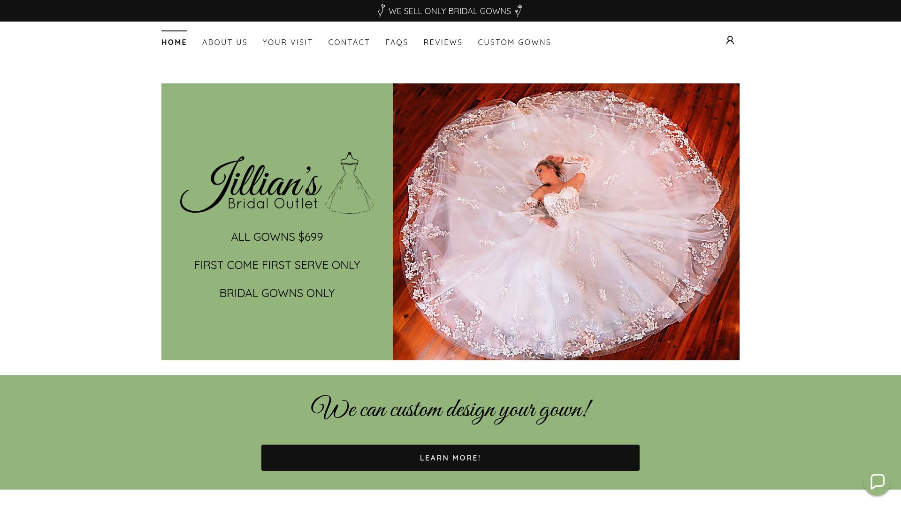Select the chat icon at the bottom corner
901x506 pixels.
877,482
